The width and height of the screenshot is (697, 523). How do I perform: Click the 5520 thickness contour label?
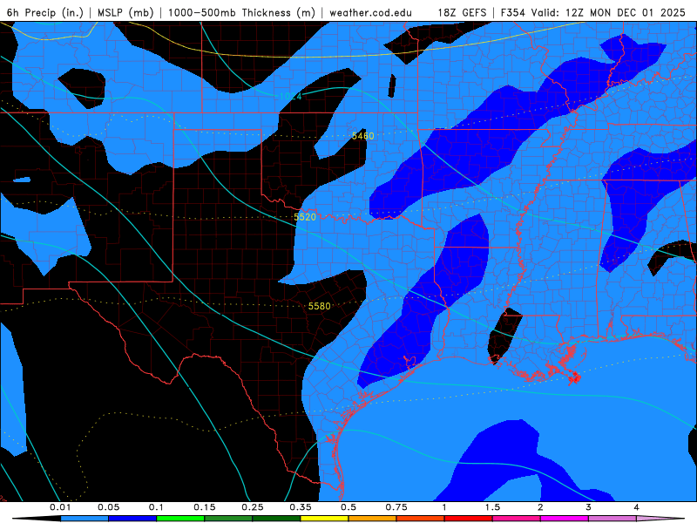coord(305,217)
